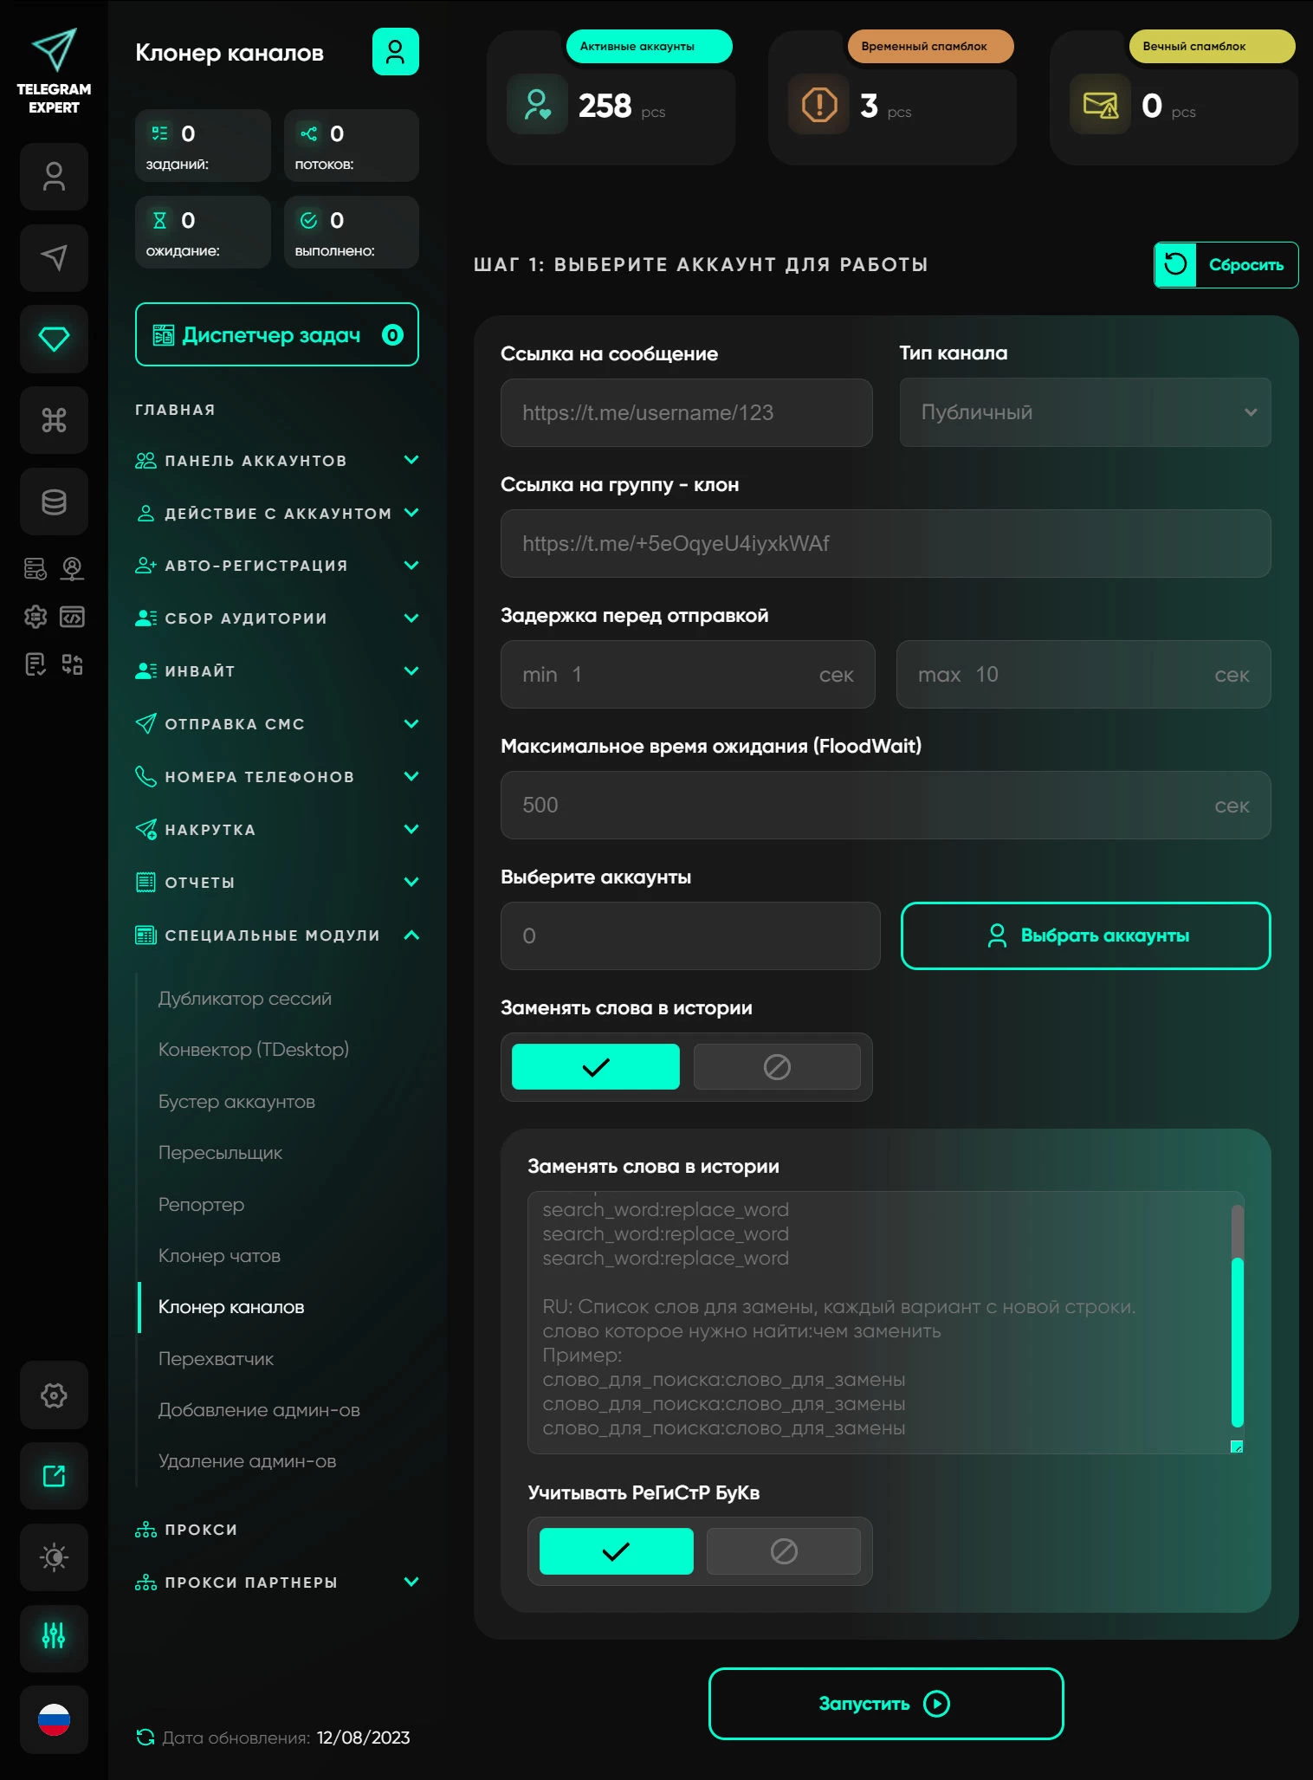Open Удаление админ-ов module
Image resolution: width=1313 pixels, height=1780 pixels.
[x=247, y=1461]
